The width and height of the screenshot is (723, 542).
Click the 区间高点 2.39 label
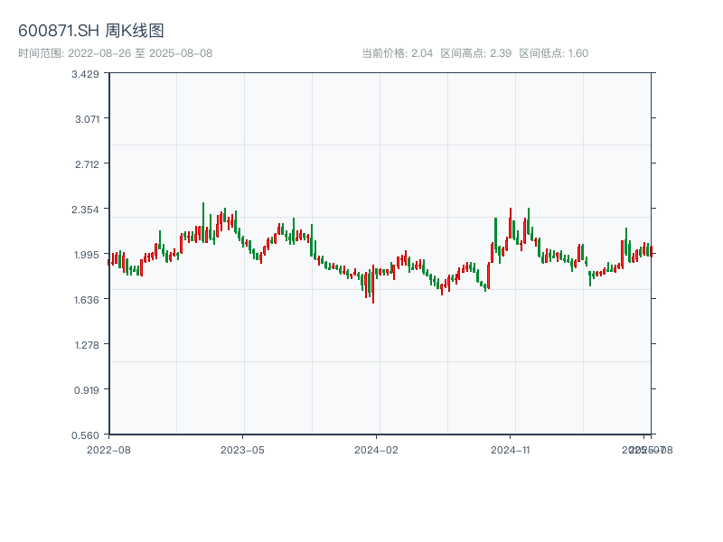pyautogui.click(x=476, y=53)
